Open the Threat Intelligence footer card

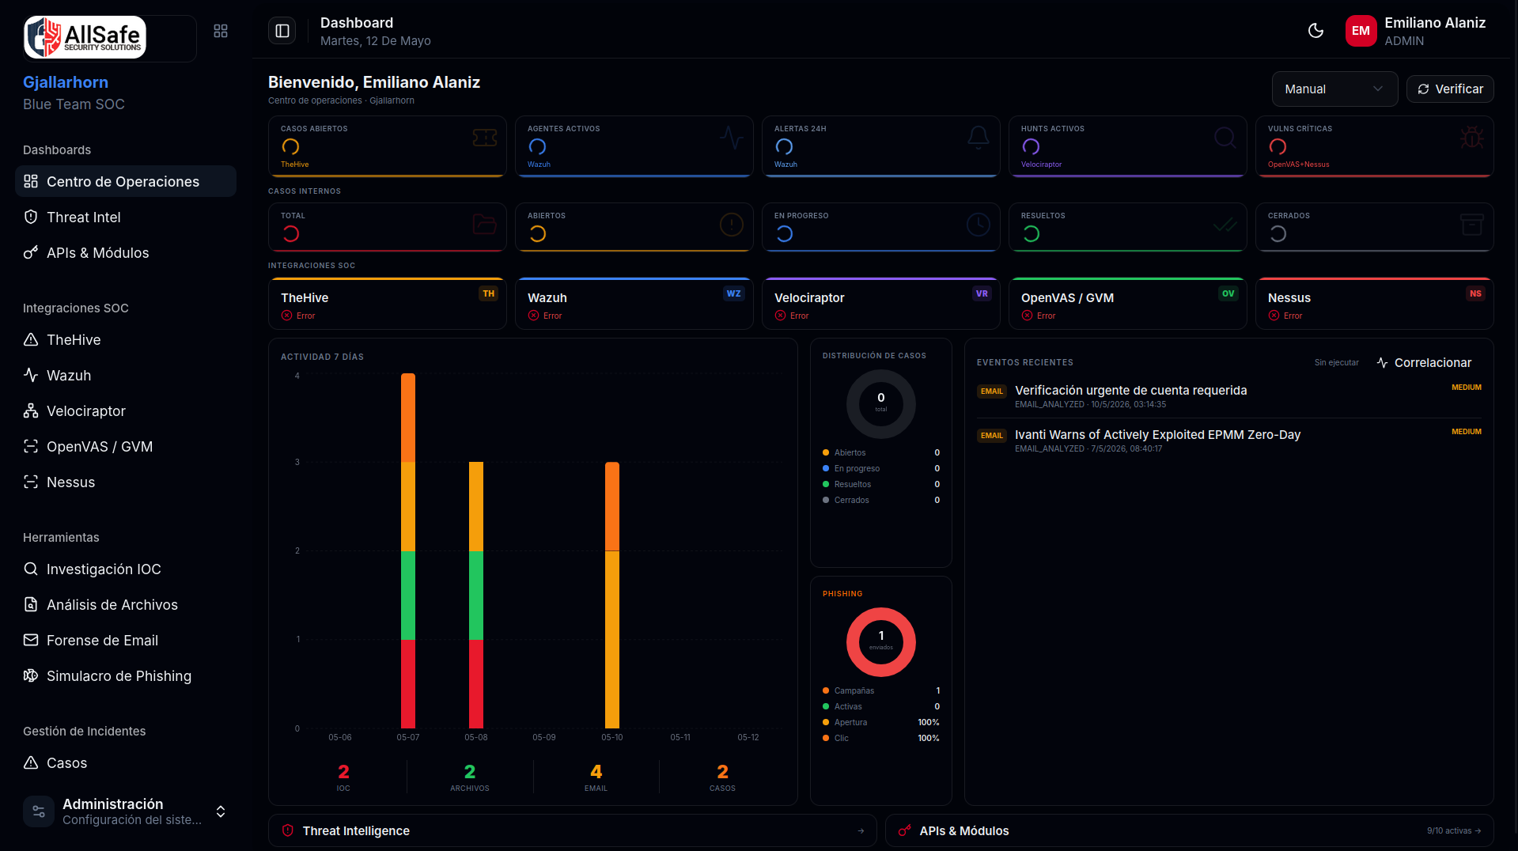click(572, 830)
